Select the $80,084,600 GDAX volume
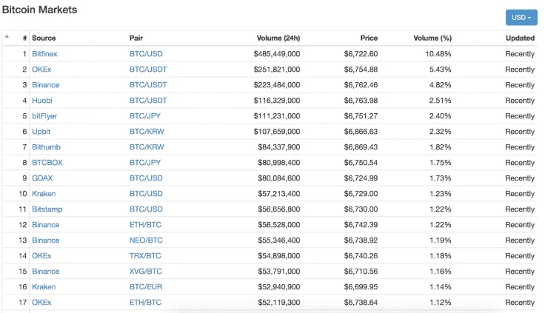 tap(278, 178)
